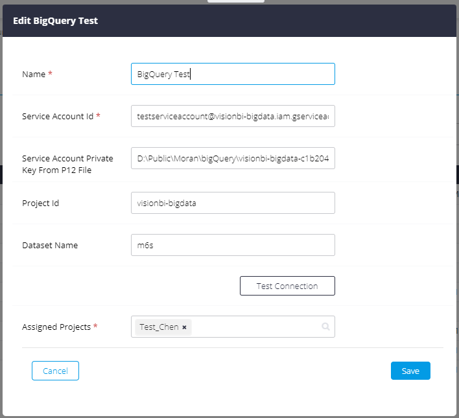459x418 pixels.
Task: Save the BigQuery connection
Action: point(410,371)
